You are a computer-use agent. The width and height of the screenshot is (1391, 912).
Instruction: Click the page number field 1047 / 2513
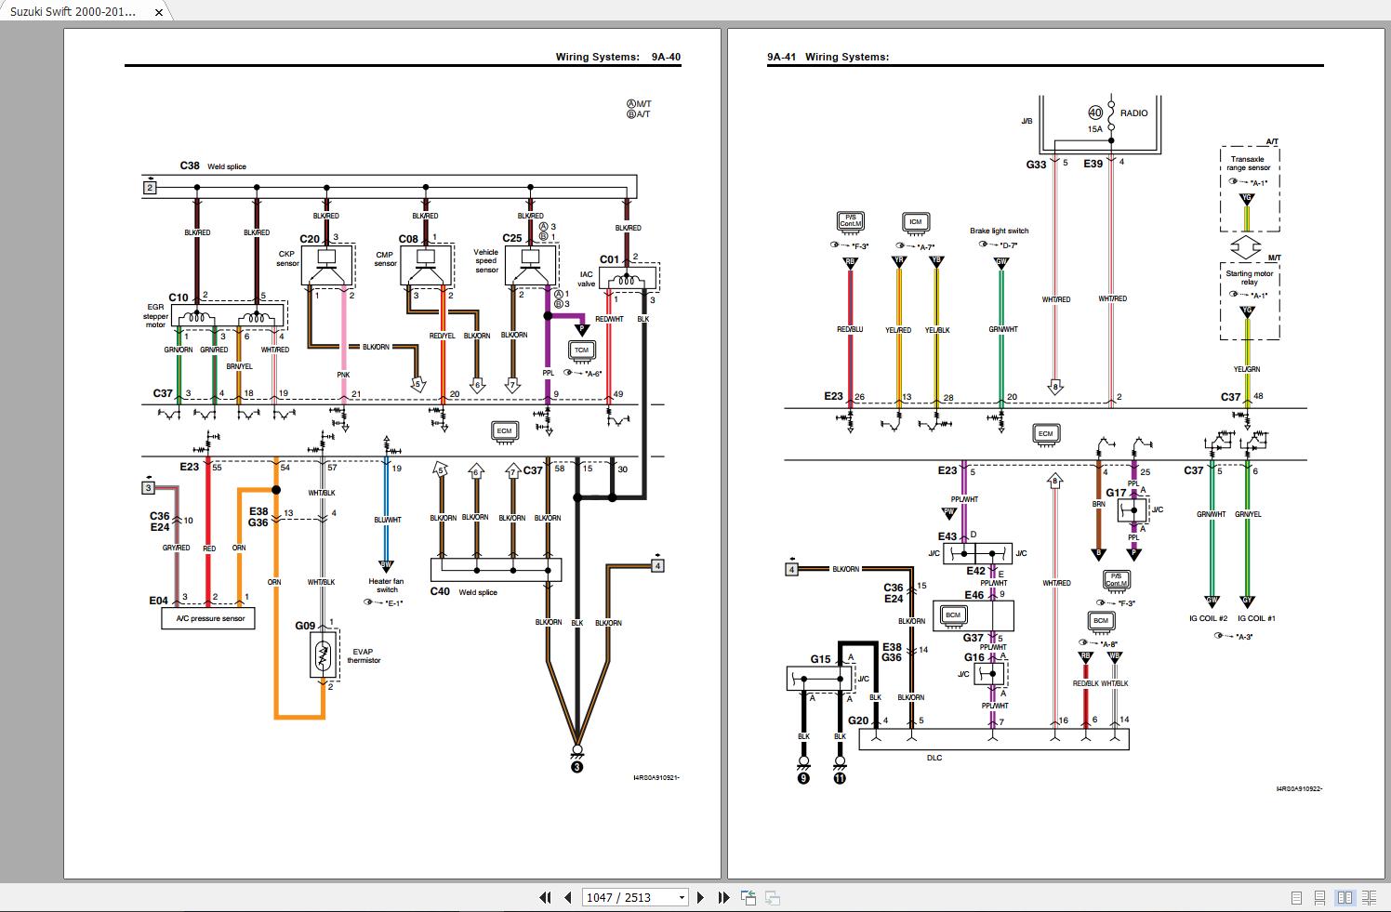point(629,897)
